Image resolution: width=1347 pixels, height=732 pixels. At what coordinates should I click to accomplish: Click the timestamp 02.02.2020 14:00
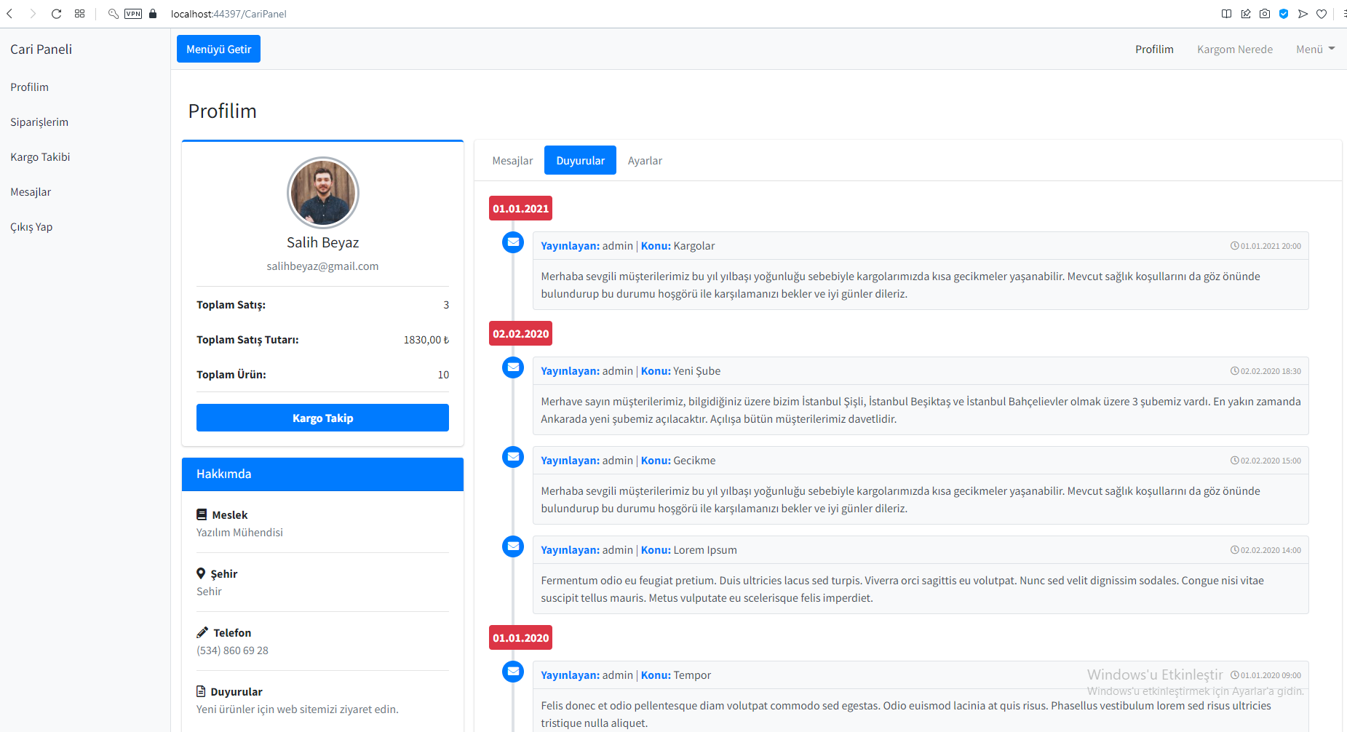(1271, 550)
